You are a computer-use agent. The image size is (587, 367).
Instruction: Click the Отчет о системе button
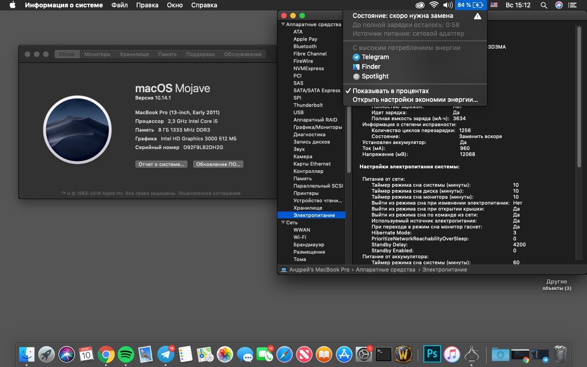click(161, 164)
